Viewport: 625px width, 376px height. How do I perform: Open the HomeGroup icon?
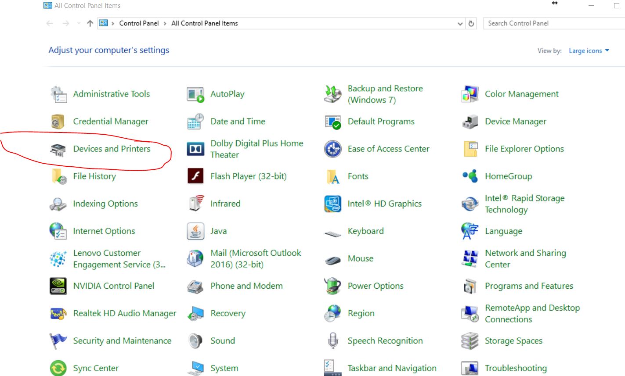click(470, 176)
